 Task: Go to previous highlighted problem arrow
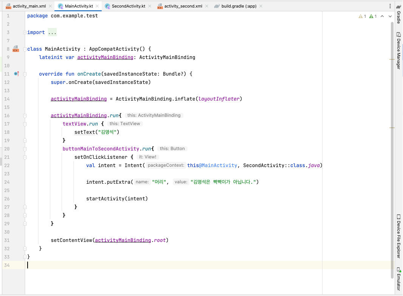pos(382,17)
